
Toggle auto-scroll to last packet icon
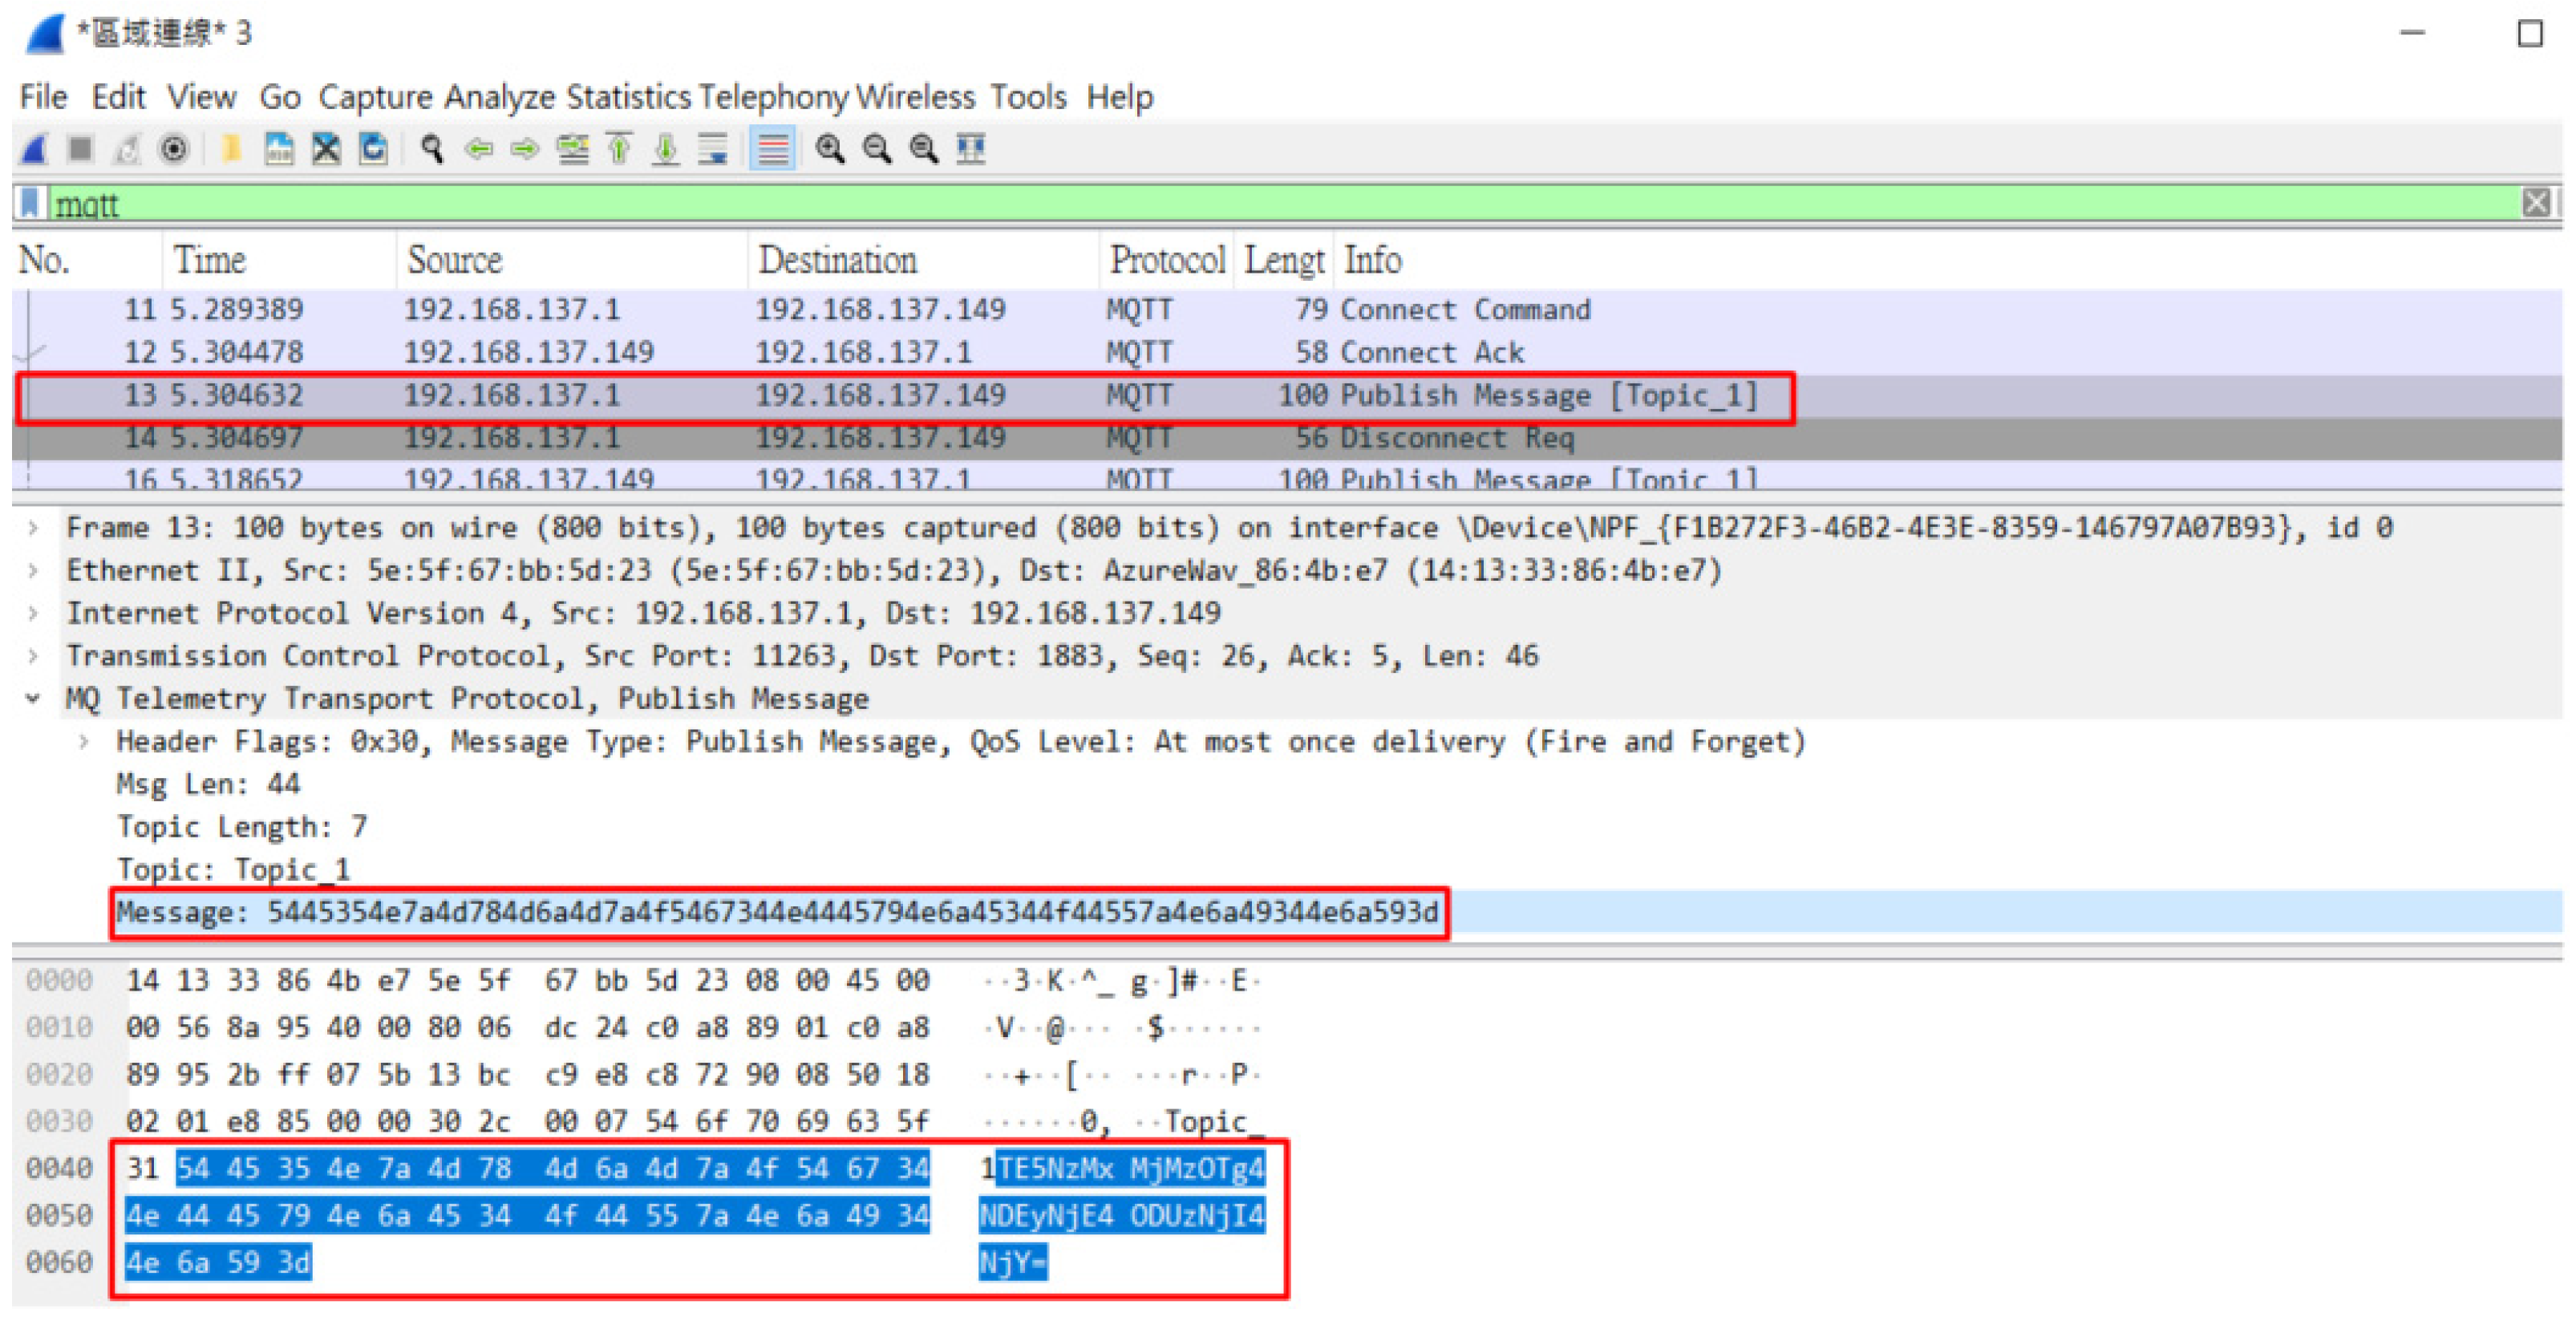[713, 149]
